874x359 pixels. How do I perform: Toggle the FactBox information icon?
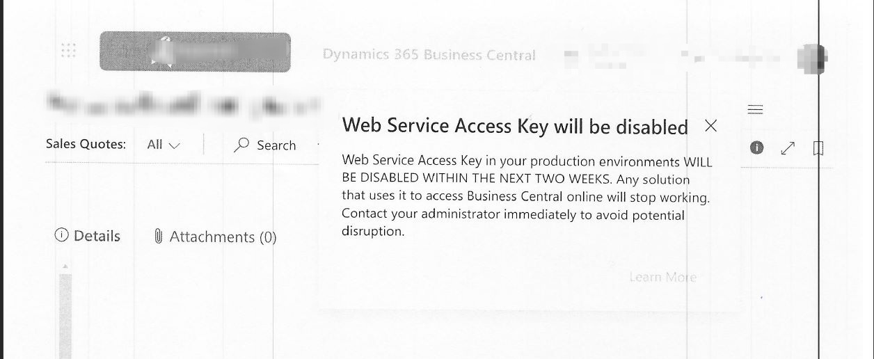[x=757, y=147]
